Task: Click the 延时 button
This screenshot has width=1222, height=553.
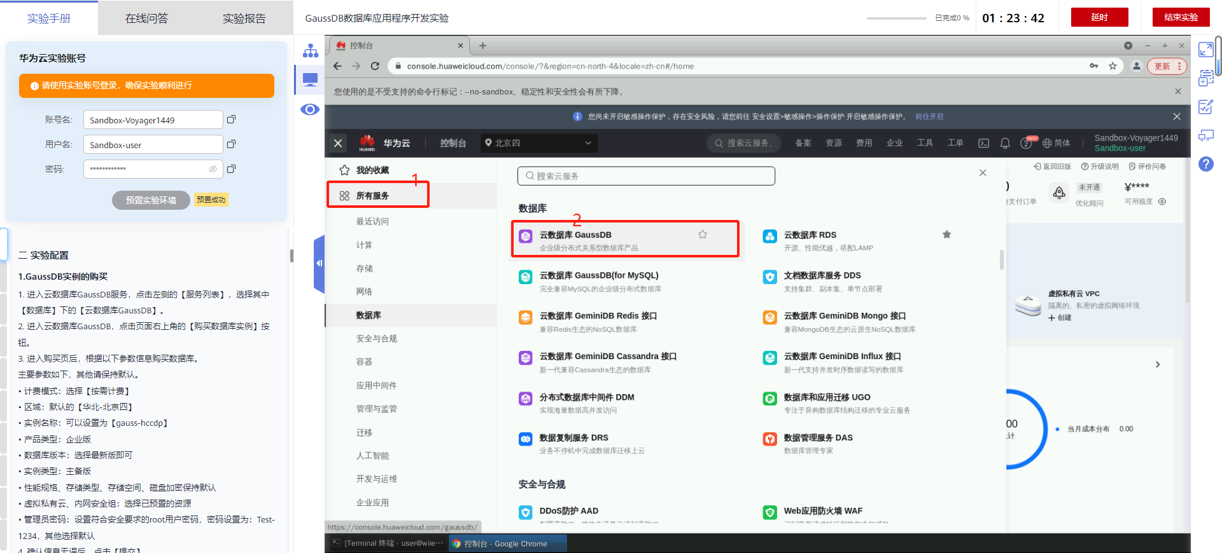Action: tap(1100, 17)
